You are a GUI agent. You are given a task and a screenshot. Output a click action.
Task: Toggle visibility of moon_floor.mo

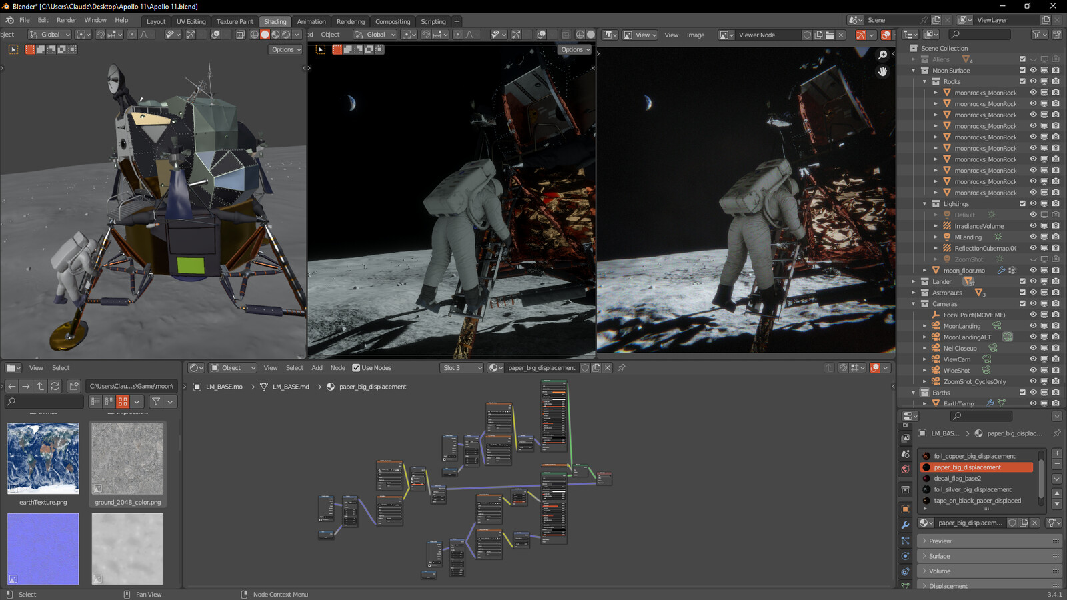click(1033, 271)
